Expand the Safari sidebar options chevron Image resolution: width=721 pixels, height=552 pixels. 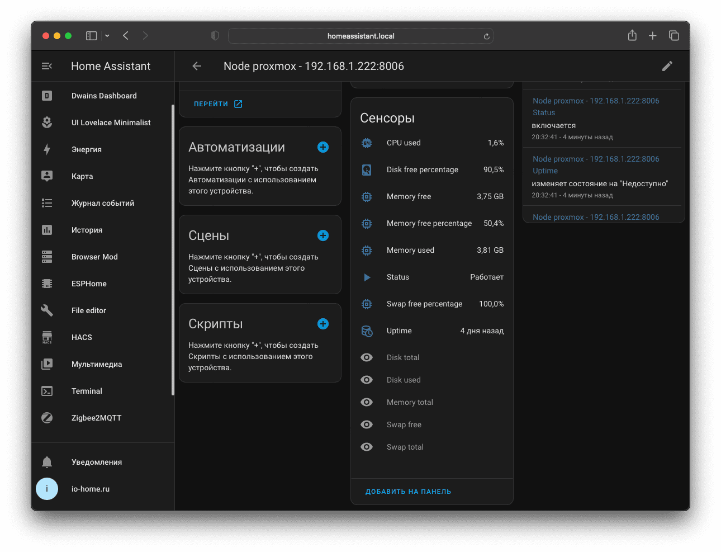[107, 36]
